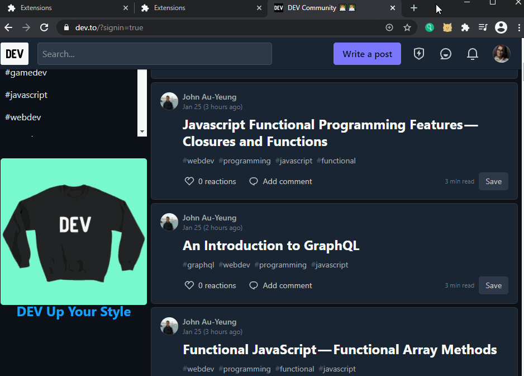Open the Extensions puzzle icon
The height and width of the screenshot is (376, 524).
click(465, 27)
